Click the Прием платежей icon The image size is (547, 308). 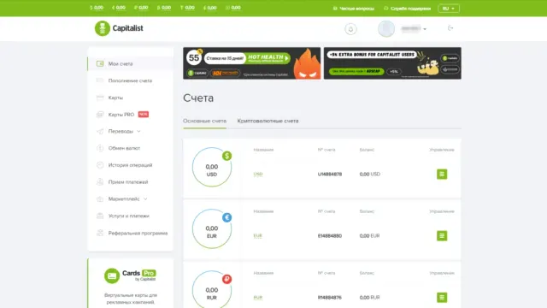point(100,182)
